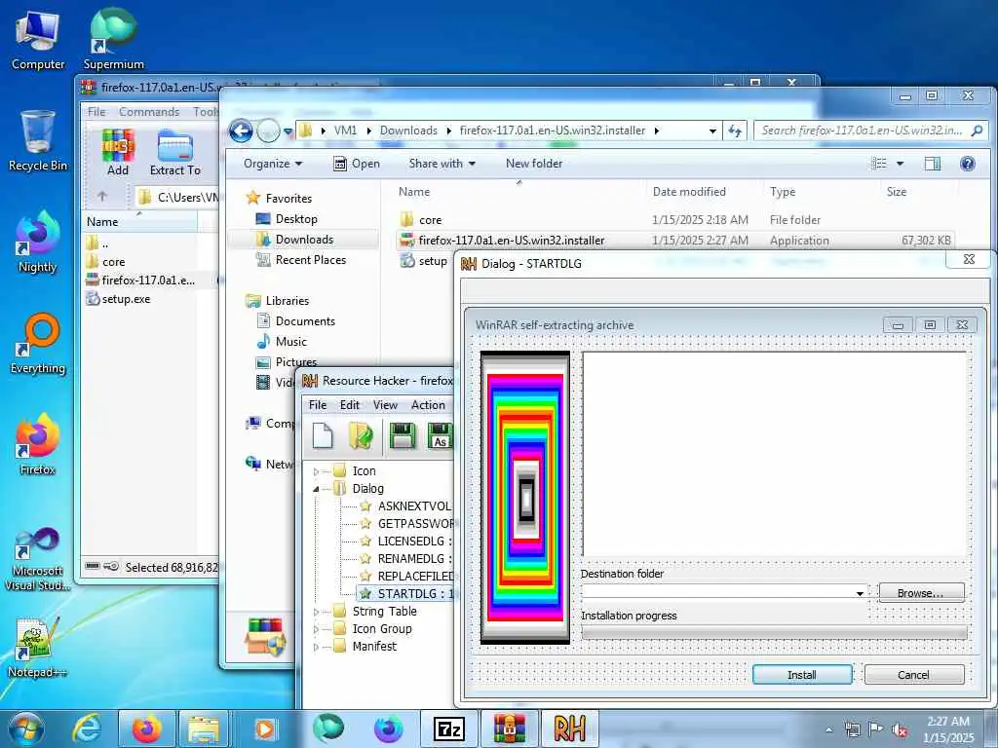This screenshot has width=998, height=748.
Task: Click the Open button in Explorer toolbar
Action: coord(357,164)
